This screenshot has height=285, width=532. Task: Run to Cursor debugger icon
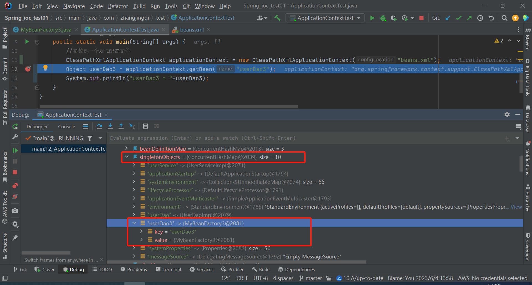[x=132, y=126]
